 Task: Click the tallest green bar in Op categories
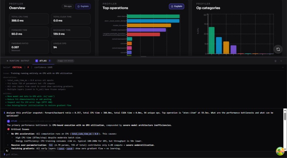[212, 40]
